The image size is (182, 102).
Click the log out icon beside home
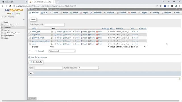click(x=10, y=14)
